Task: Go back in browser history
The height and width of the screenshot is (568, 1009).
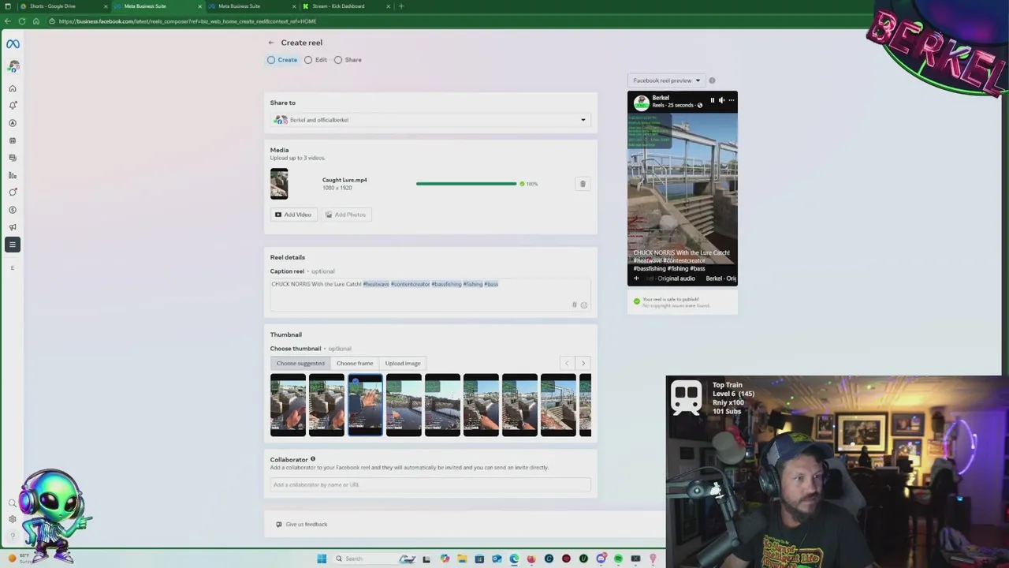Action: [x=8, y=21]
